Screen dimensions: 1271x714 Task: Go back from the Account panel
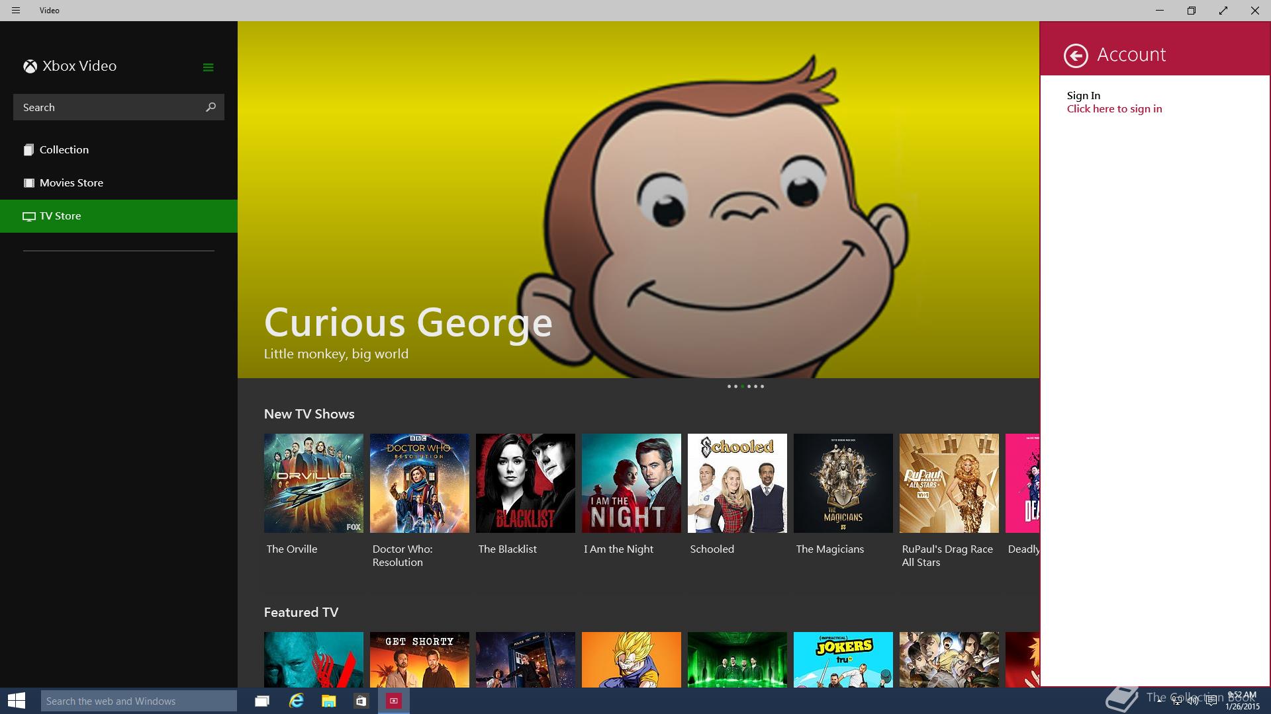pos(1076,56)
